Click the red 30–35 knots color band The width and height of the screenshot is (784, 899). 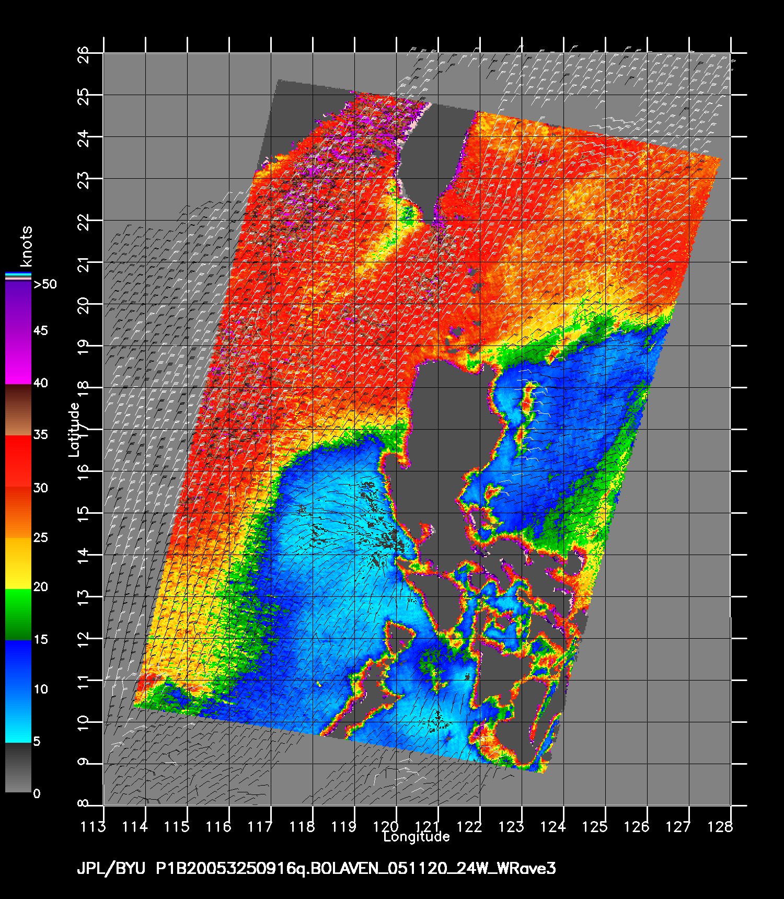18,461
